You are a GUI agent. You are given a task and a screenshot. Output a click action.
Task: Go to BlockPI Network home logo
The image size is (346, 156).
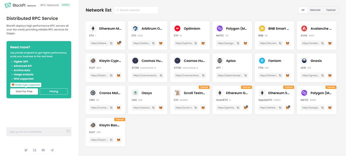pos(20,5)
